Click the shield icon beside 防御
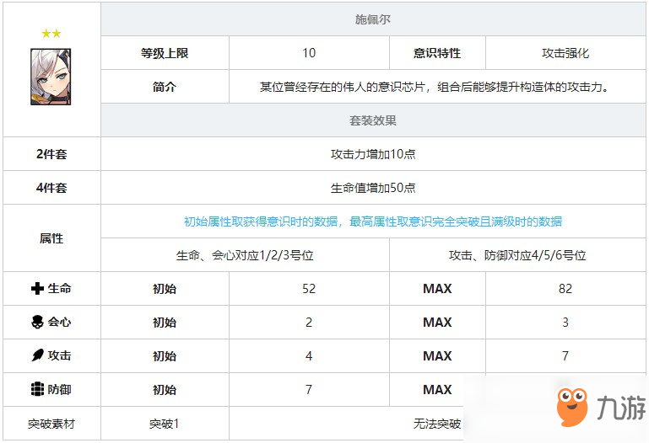Screen dimensions: 649x443 click(x=36, y=390)
